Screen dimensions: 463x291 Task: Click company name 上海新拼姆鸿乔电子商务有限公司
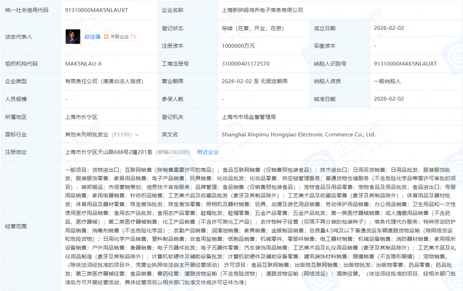[263, 10]
